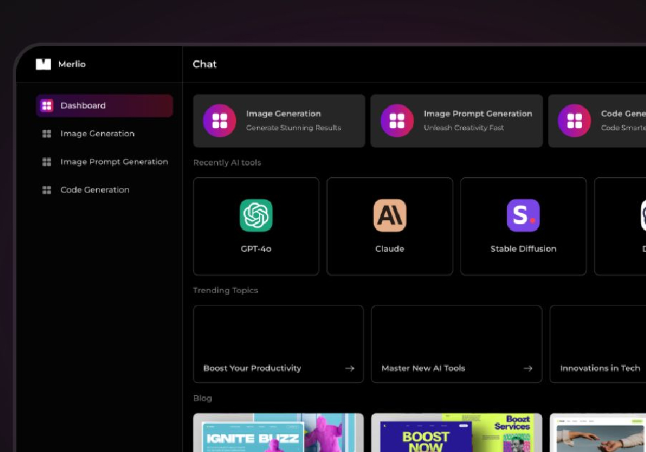The image size is (646, 452).
Task: Go to Dashboard in the sidebar
Action: click(83, 106)
